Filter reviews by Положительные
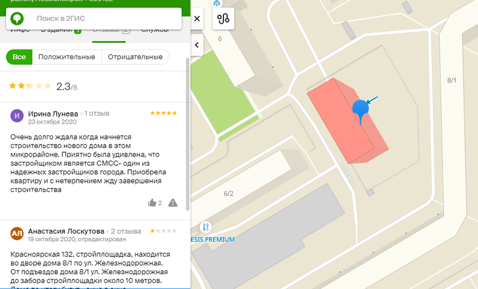The width and height of the screenshot is (478, 289). 67,57
